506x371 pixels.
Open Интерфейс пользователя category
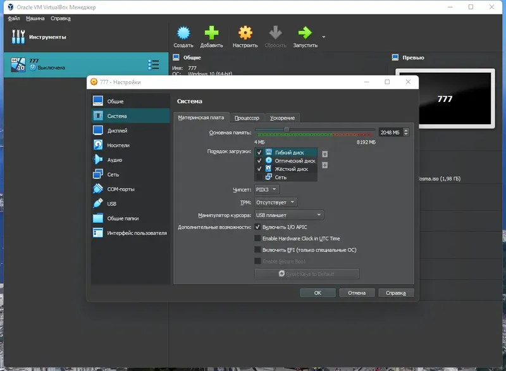pos(130,233)
